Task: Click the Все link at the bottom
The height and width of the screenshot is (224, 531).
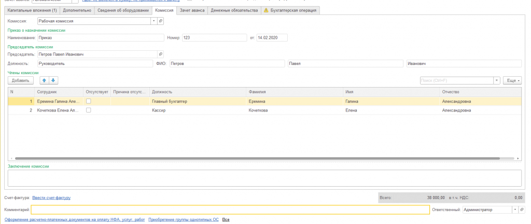Action: 226,220
